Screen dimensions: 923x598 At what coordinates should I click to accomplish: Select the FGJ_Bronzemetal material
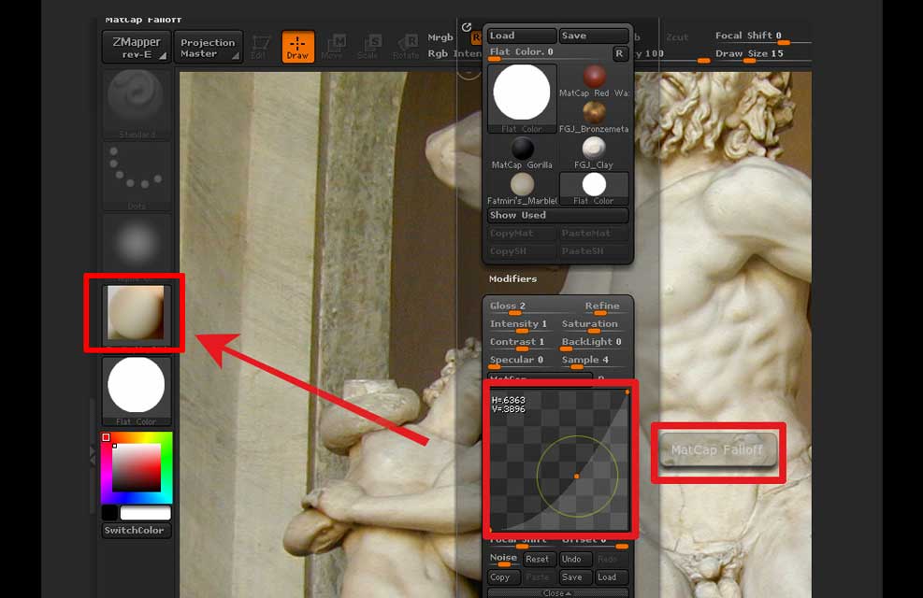pyautogui.click(x=594, y=114)
